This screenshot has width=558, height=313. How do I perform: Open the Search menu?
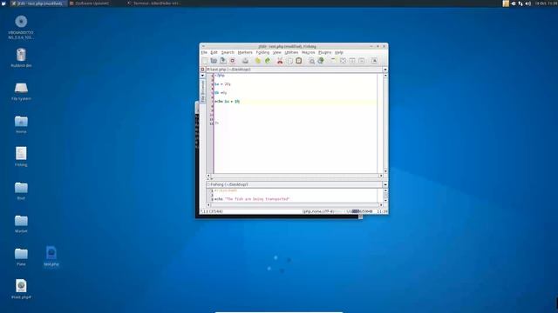228,52
